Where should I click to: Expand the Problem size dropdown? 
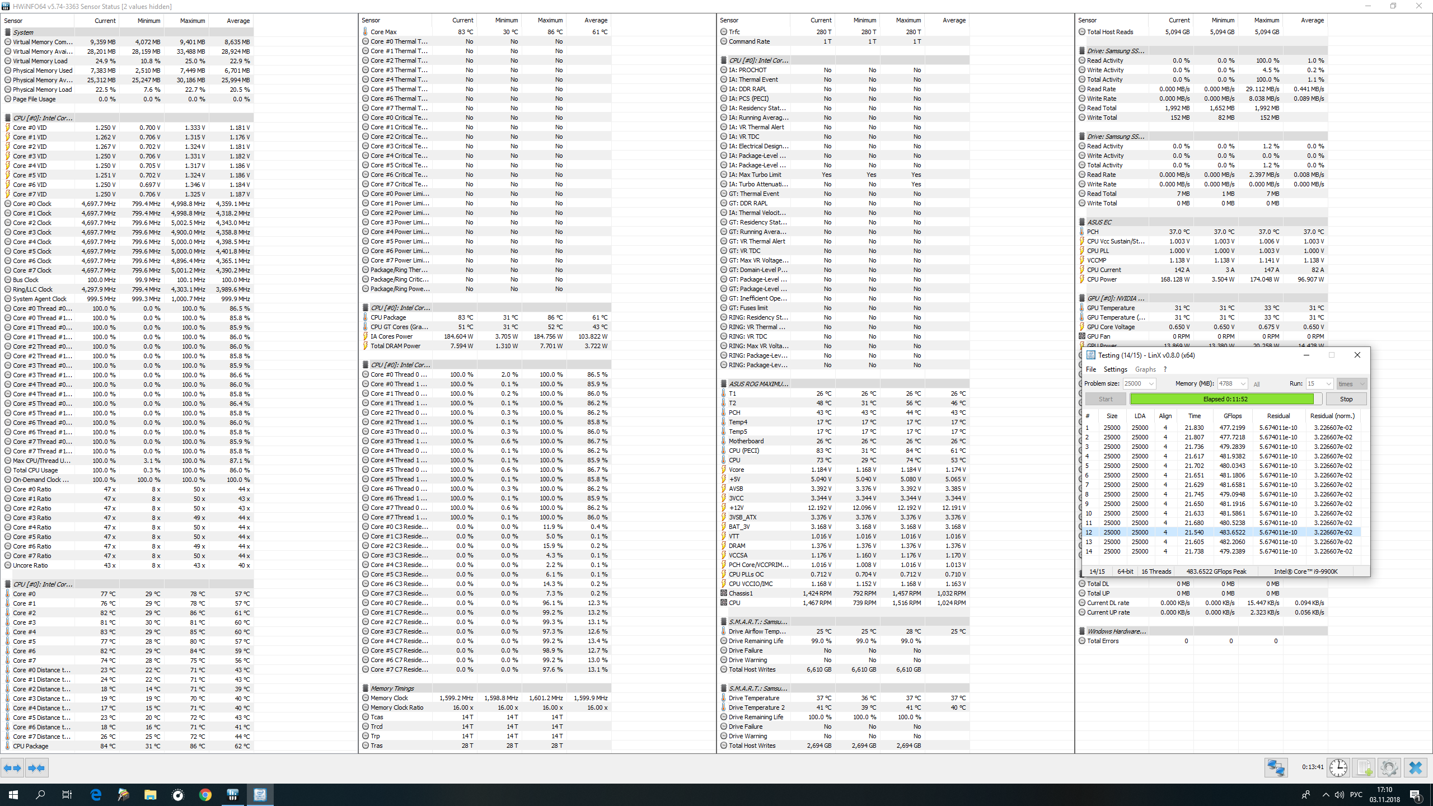click(1151, 384)
